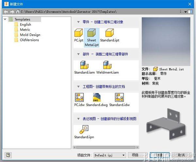Viewport: 196px width, 162px height.
Task: Click the scrollbar right arrow
Action: (138, 147)
